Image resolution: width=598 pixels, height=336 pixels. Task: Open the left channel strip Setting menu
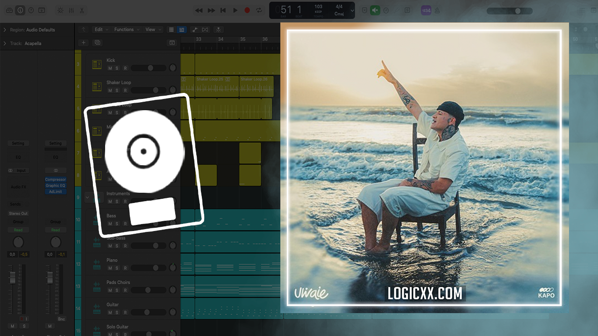coord(18,143)
